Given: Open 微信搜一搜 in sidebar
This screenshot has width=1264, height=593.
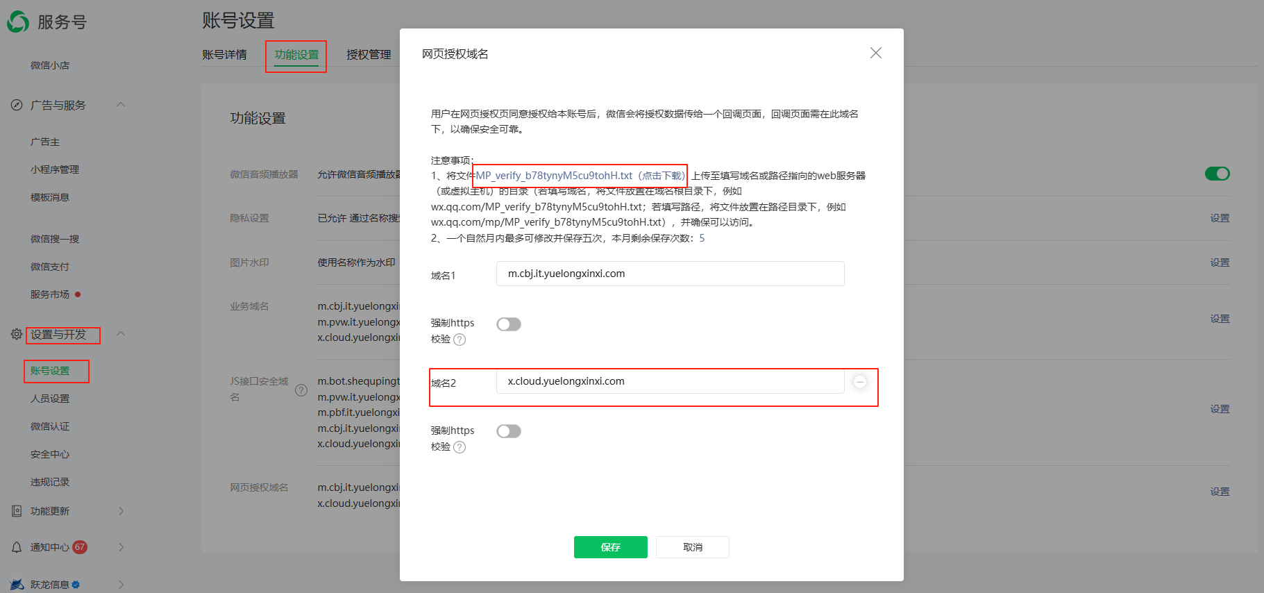Looking at the screenshot, I should [55, 239].
